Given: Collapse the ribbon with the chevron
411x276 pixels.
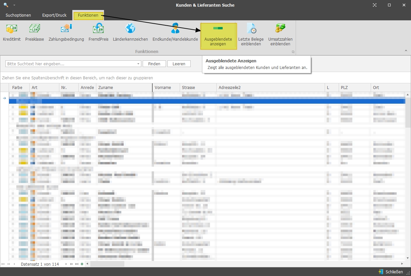Looking at the screenshot, I should point(406,51).
